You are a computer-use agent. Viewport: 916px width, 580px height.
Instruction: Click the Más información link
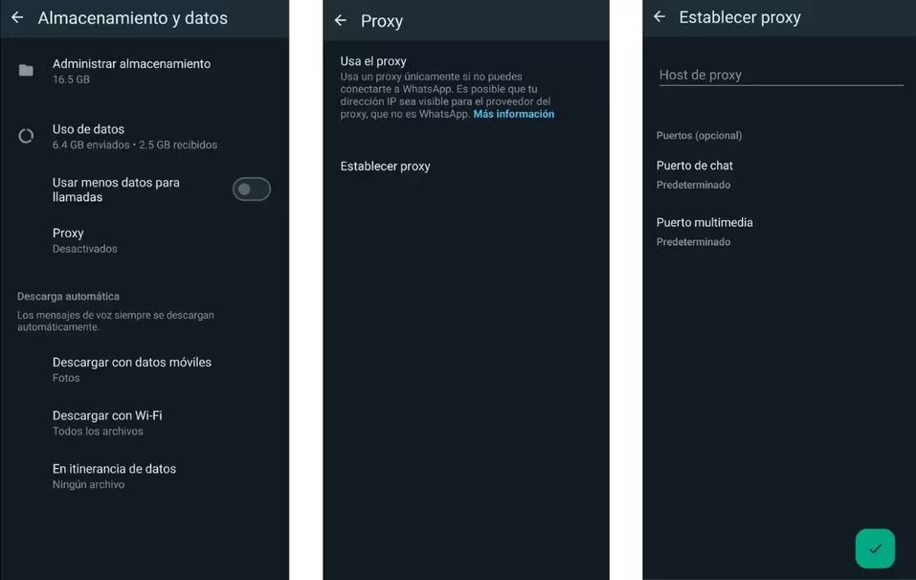(x=513, y=114)
